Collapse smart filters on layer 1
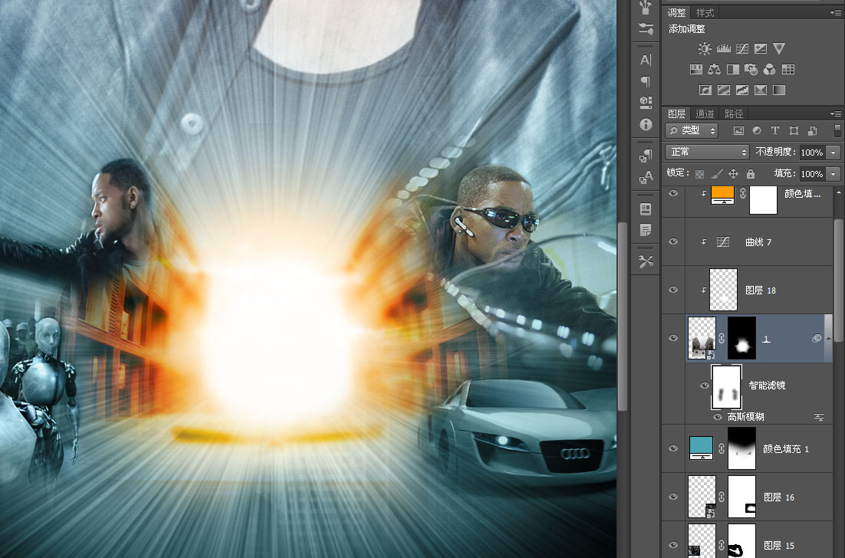Screen dimensions: 845x558 829,338
